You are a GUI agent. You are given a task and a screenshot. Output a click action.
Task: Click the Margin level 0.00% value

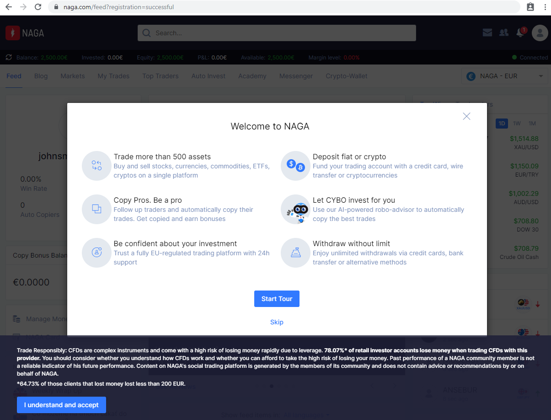click(x=352, y=58)
